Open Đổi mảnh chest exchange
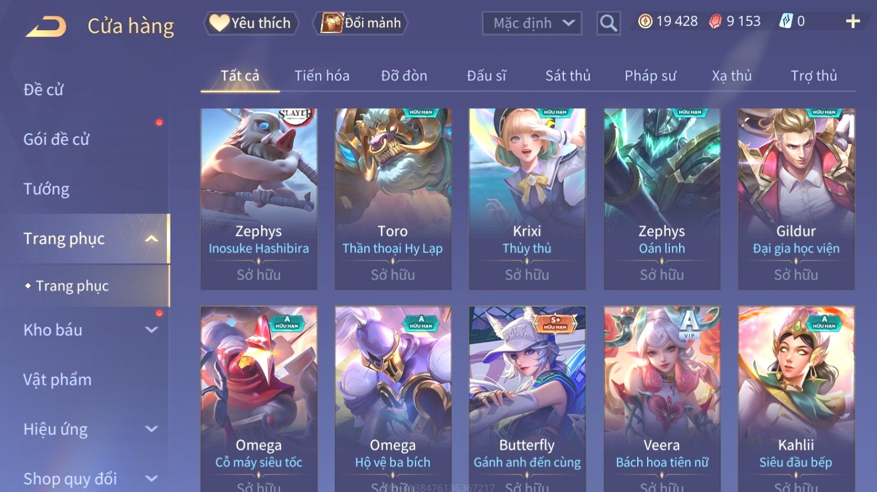This screenshot has width=877, height=492. coord(360,23)
